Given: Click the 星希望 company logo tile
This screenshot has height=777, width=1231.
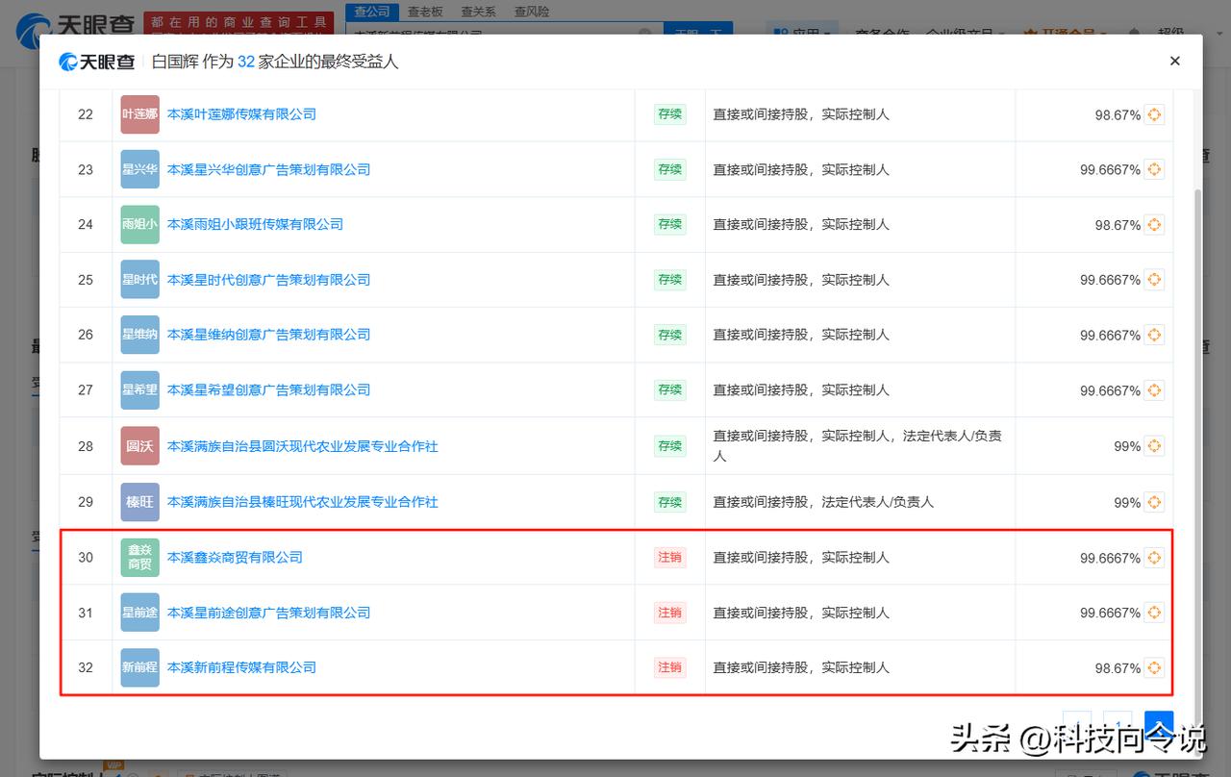Looking at the screenshot, I should point(139,389).
